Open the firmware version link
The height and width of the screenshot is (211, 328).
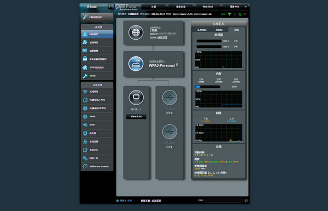[158, 14]
